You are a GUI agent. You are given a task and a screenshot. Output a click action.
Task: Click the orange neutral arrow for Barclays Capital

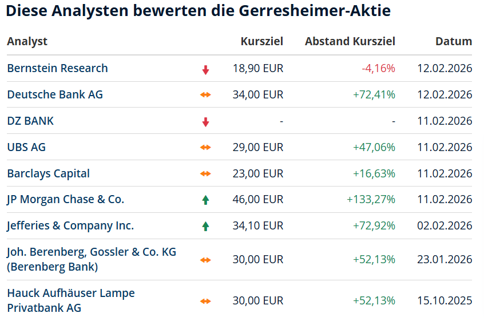point(205,174)
